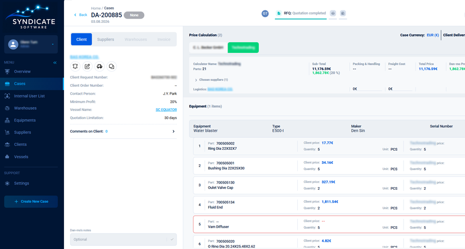The image size is (465, 249).
Task: Click client price 34.16€ for the Bushing
Action: (x=328, y=163)
